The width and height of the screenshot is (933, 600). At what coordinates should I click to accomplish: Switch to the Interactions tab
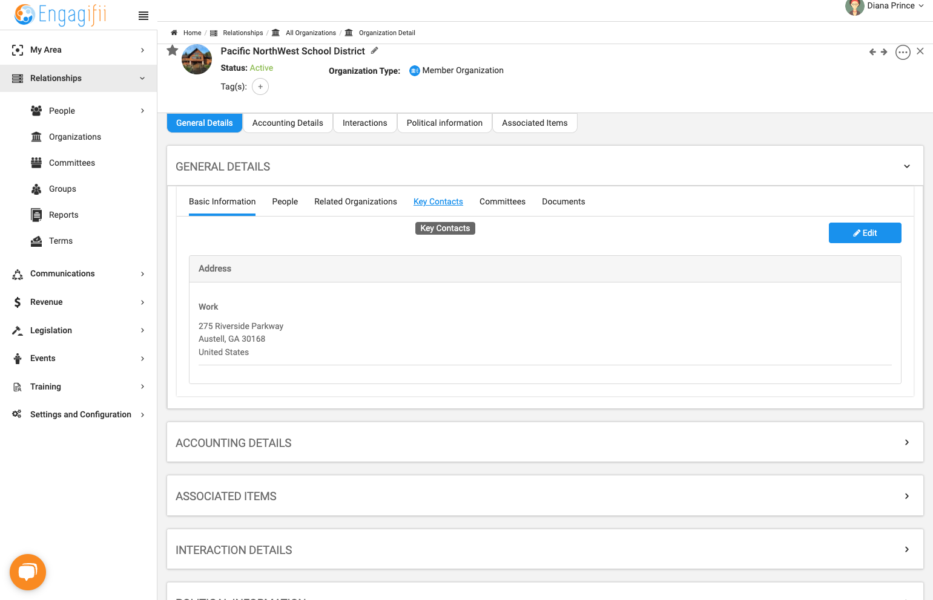tap(364, 123)
